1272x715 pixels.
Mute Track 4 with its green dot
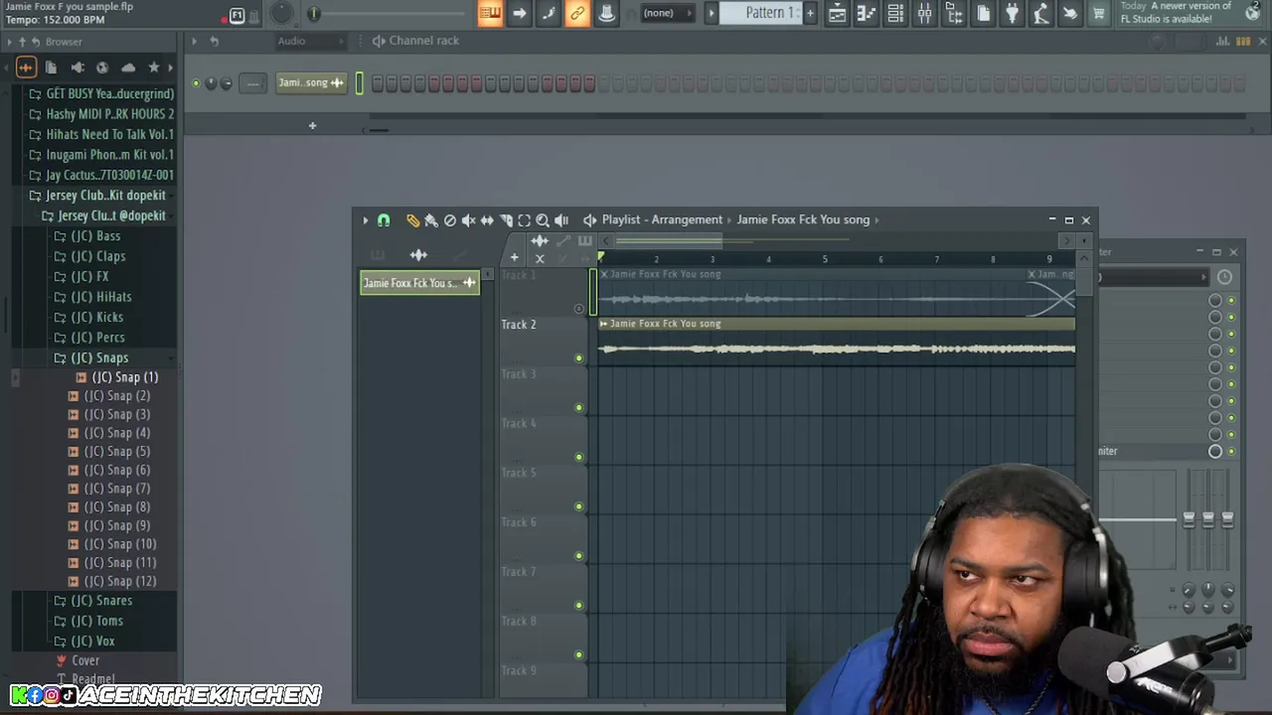pyautogui.click(x=578, y=457)
